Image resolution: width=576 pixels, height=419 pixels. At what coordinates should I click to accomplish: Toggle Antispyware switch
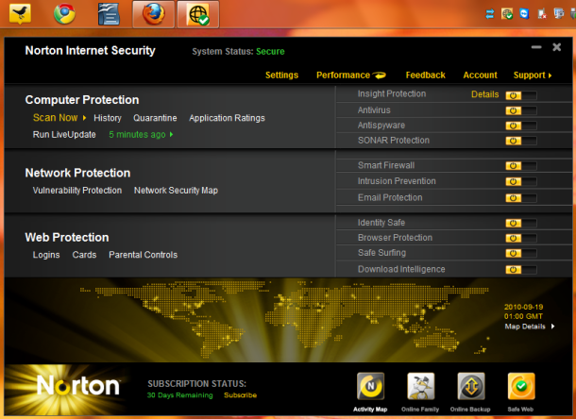pyautogui.click(x=521, y=126)
